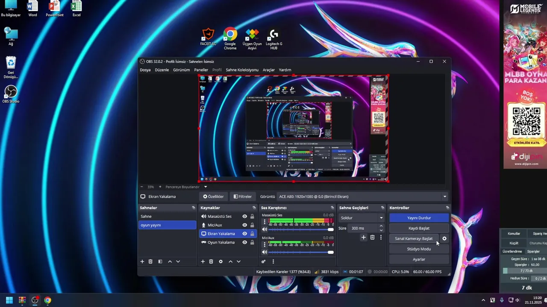Open Mic/Aux three-dot options
The height and width of the screenshot is (307, 547).
click(x=265, y=244)
